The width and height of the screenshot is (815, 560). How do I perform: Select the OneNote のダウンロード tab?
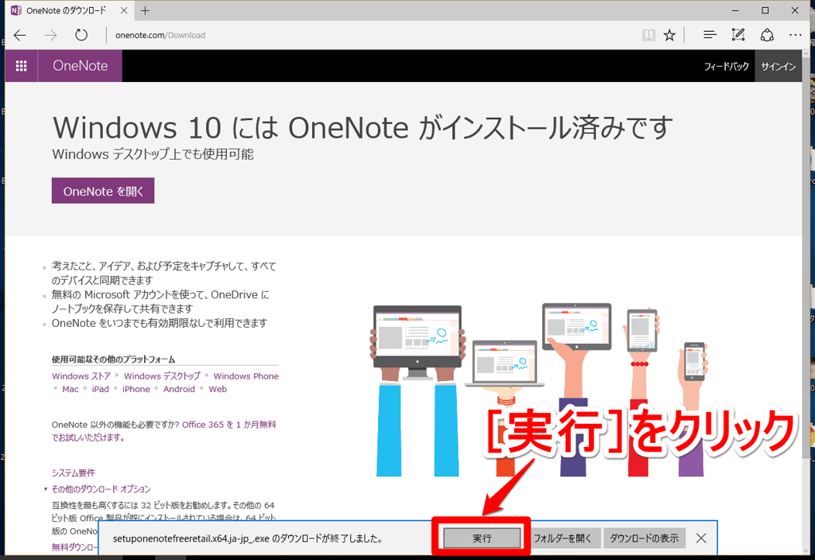[x=66, y=10]
